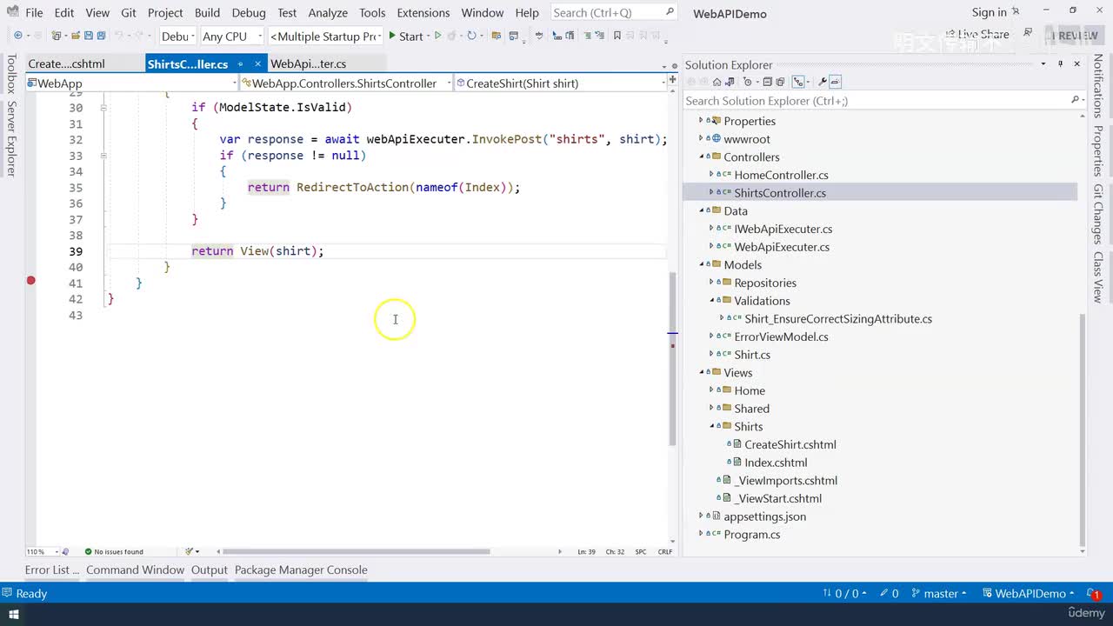1113x626 pixels.
Task: Click the breakpoint red dot at line 41
Action: click(x=31, y=280)
